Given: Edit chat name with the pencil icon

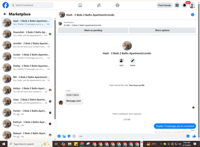Looking at the screenshot, I should [132, 61].
